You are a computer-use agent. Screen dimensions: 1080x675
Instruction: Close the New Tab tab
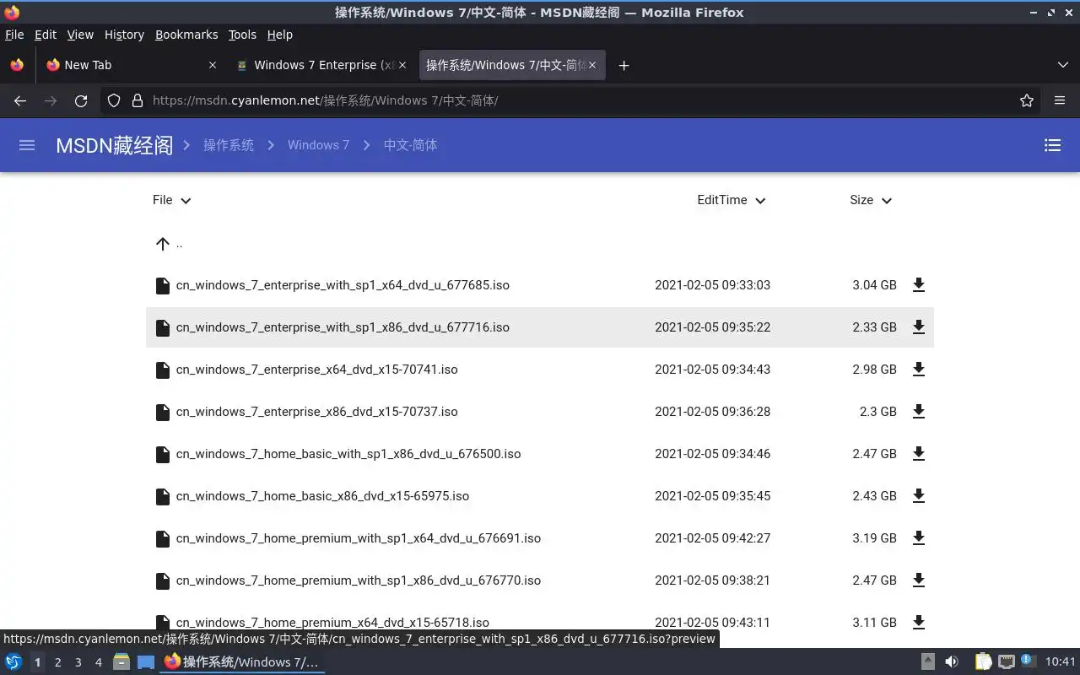pyautogui.click(x=213, y=65)
